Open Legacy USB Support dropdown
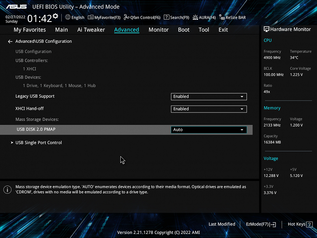This screenshot has height=238, width=317. [209, 96]
